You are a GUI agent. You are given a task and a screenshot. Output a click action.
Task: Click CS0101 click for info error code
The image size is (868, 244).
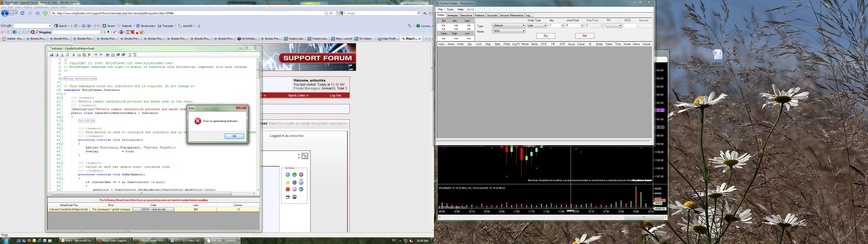coord(153,210)
